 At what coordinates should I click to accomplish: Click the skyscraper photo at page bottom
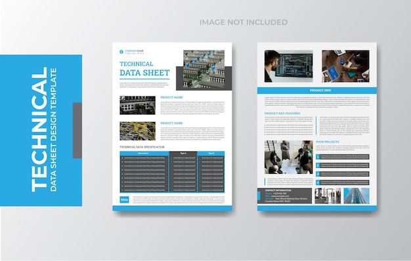point(357,196)
